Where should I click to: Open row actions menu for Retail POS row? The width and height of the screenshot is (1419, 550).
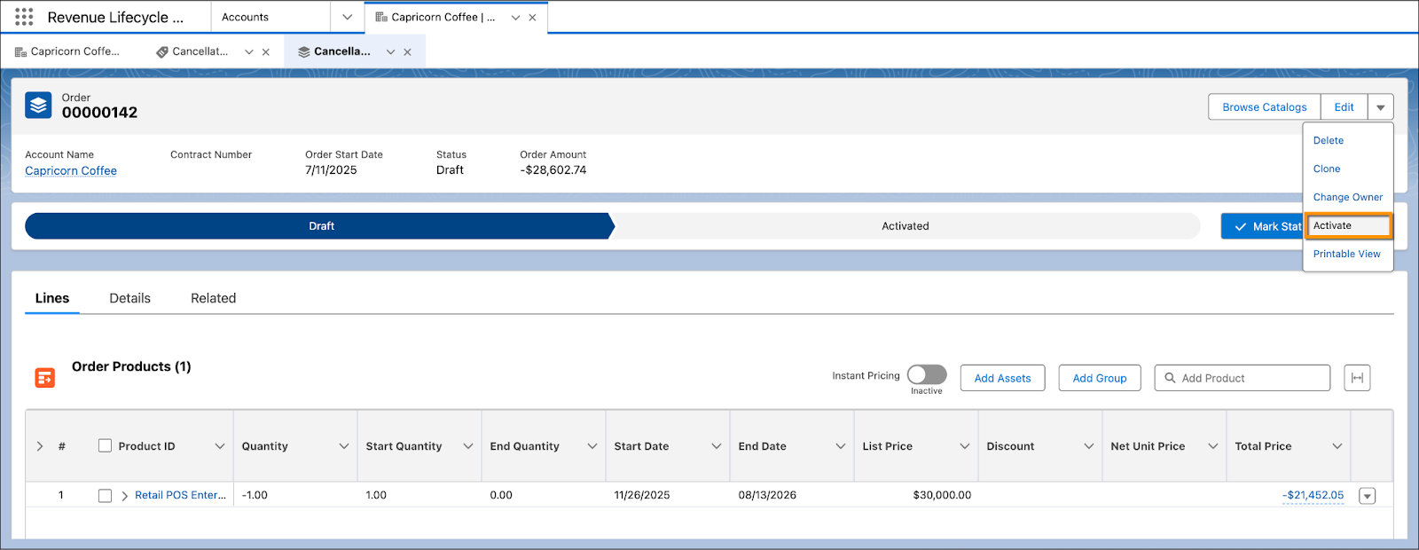point(1368,496)
